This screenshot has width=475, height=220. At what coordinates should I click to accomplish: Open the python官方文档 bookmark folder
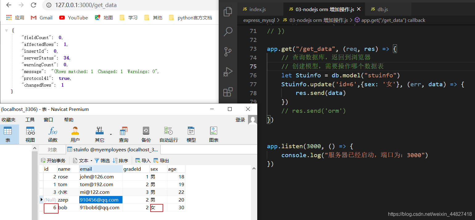tap(191, 18)
